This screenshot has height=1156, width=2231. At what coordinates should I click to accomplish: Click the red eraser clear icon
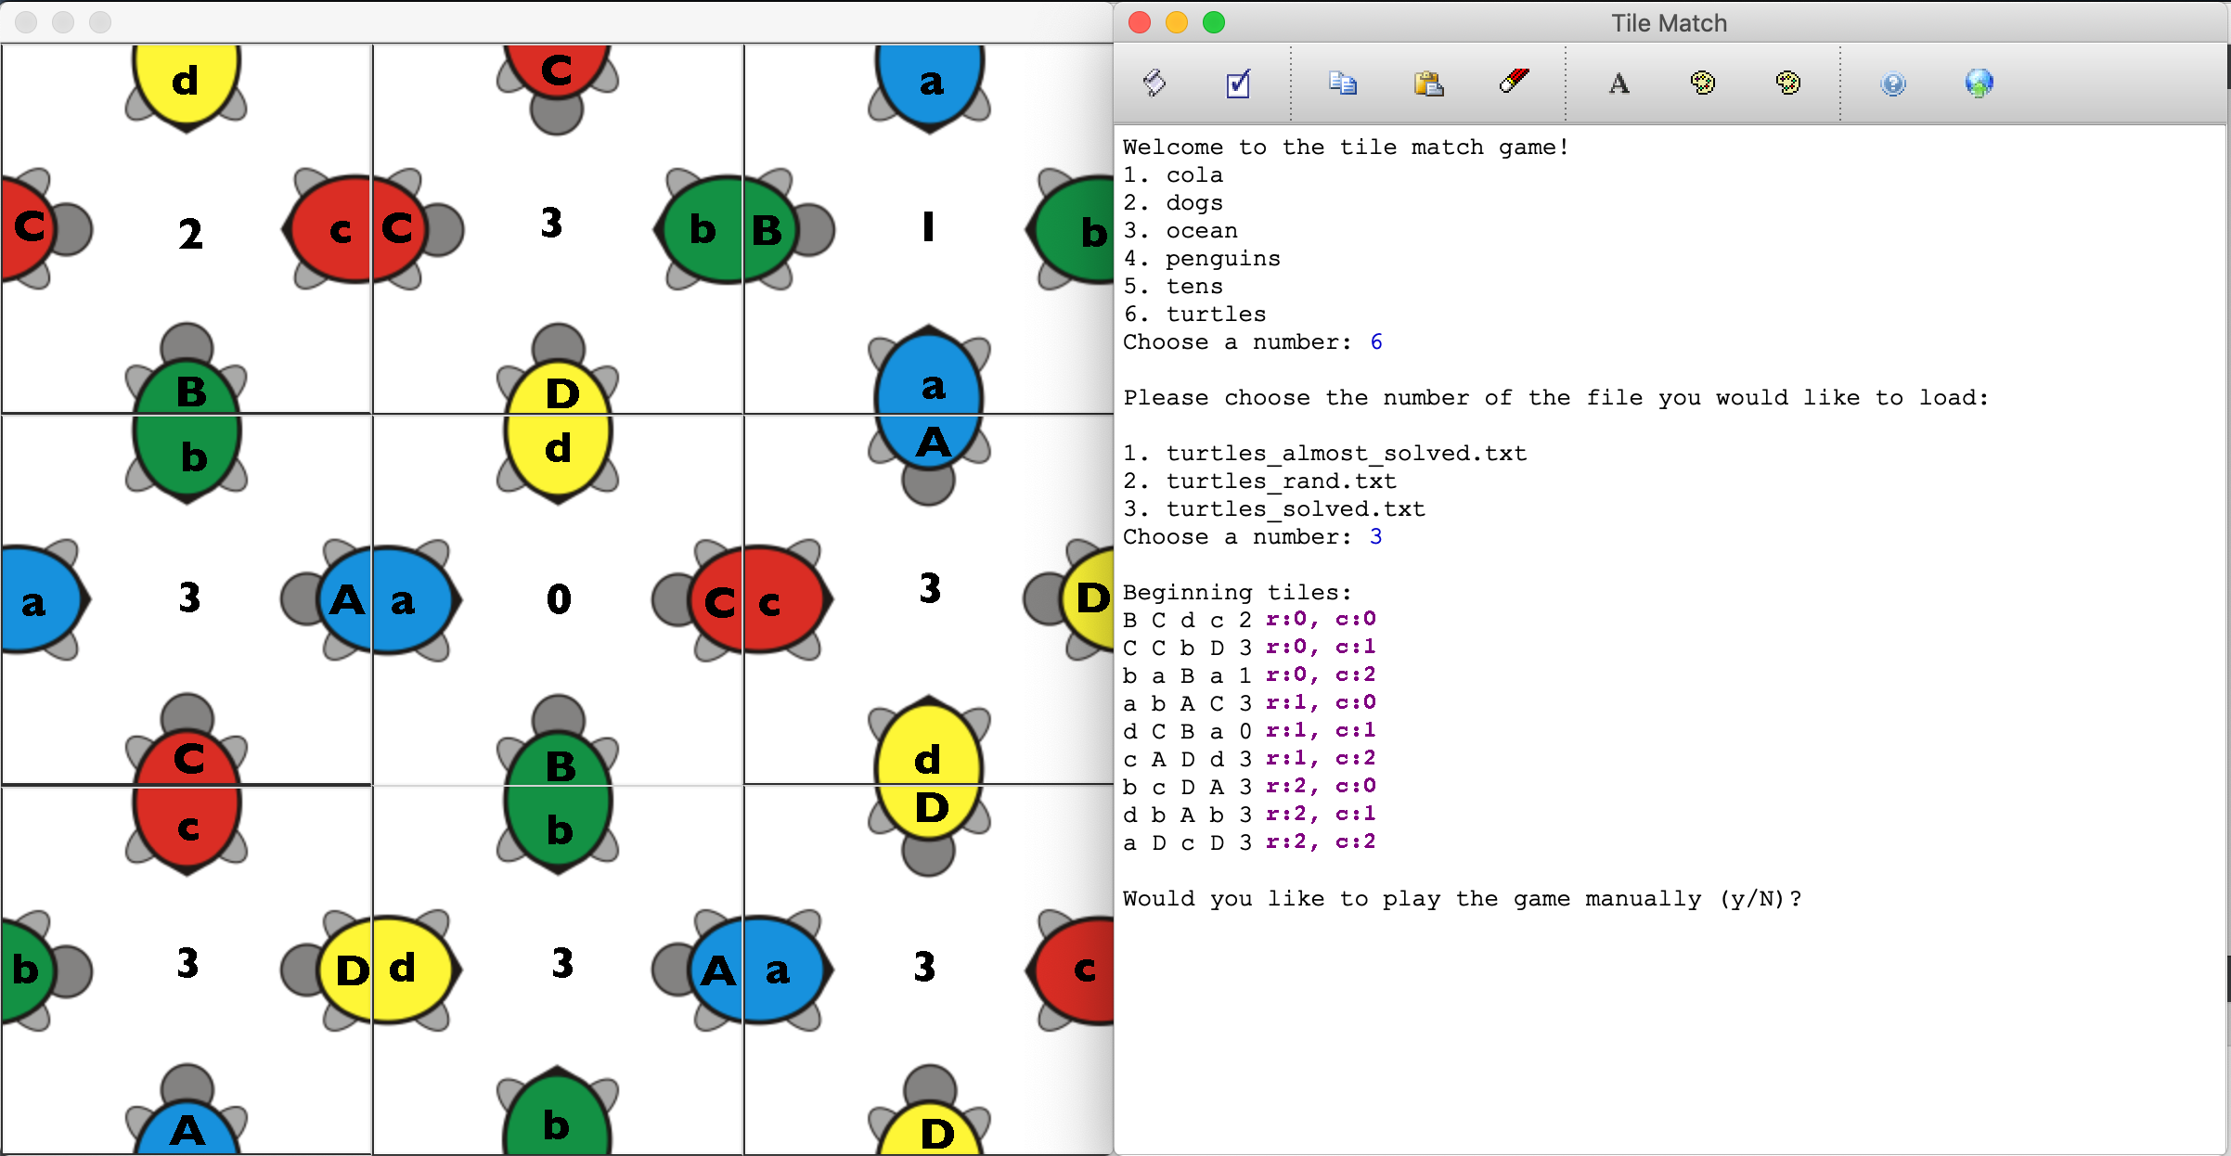(1514, 82)
